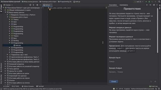Click the Check button
The height and width of the screenshot is (90, 161).
coord(113,81)
